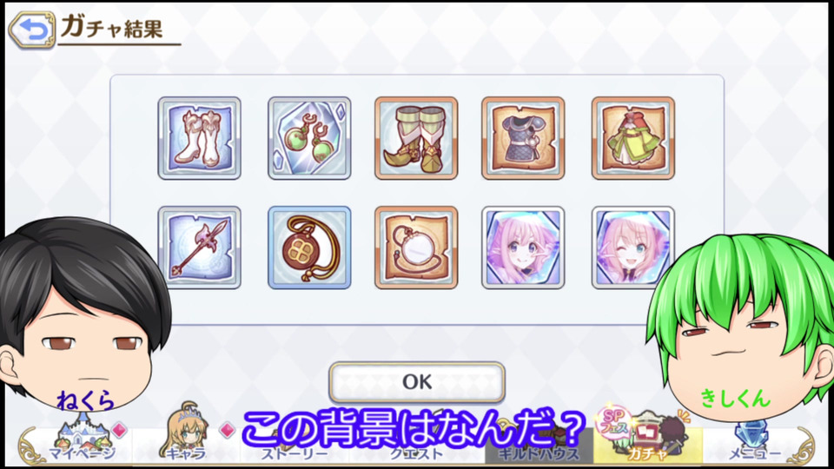Image resolution: width=834 pixels, height=469 pixels.
Task: Select the green earrings crystal item
Action: (309, 138)
